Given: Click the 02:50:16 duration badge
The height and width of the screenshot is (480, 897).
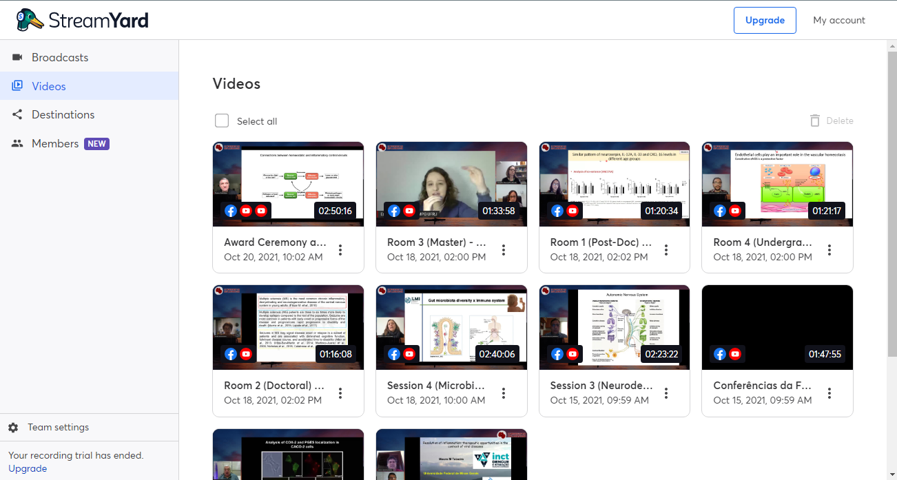Looking at the screenshot, I should 336,211.
